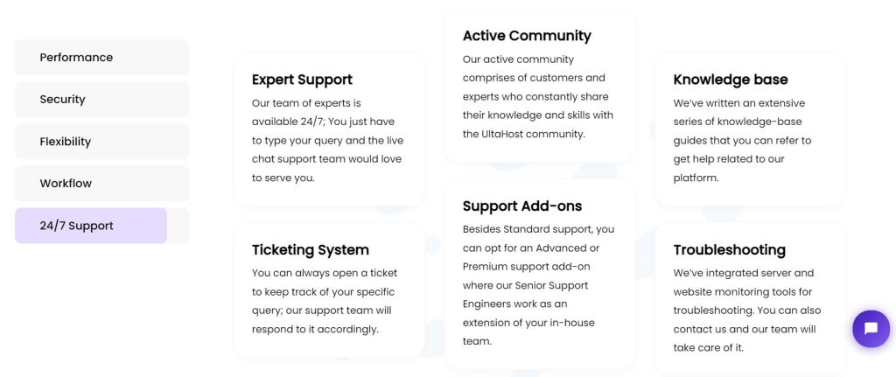Image resolution: width=896 pixels, height=377 pixels.
Task: Click the Knowledge base heading
Action: (x=731, y=80)
